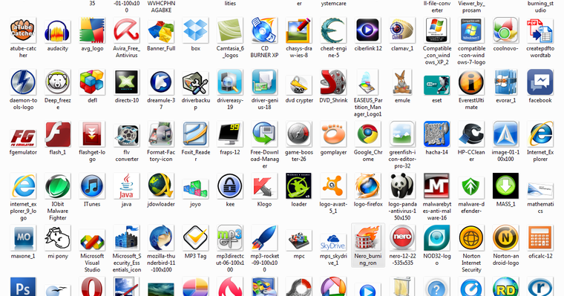Select the compatible-con-windows-7-logo icon
Screen dimensions: 564x296
click(x=471, y=30)
